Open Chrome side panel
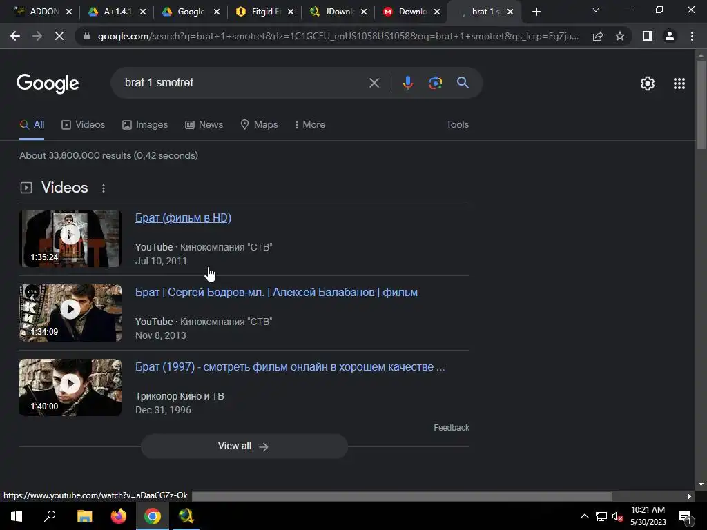The image size is (707, 530). (648, 36)
